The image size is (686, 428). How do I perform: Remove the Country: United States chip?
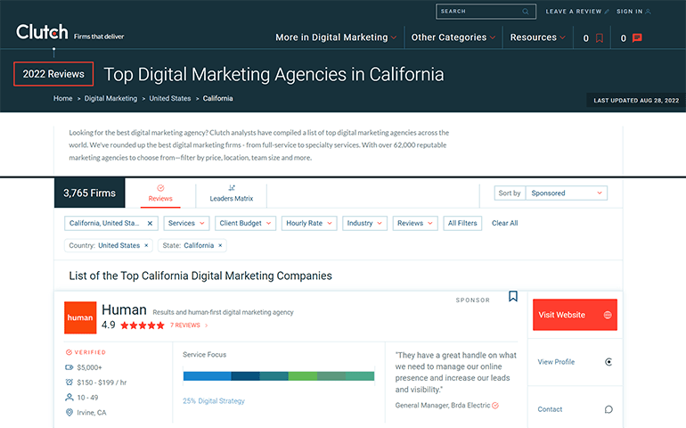click(147, 245)
